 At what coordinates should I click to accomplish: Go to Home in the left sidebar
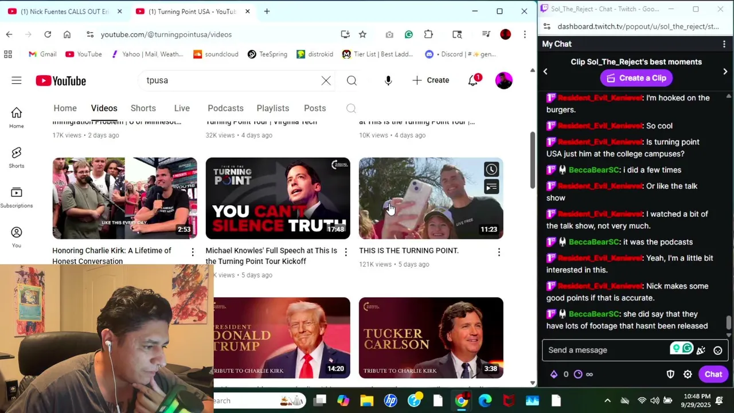coord(16,118)
